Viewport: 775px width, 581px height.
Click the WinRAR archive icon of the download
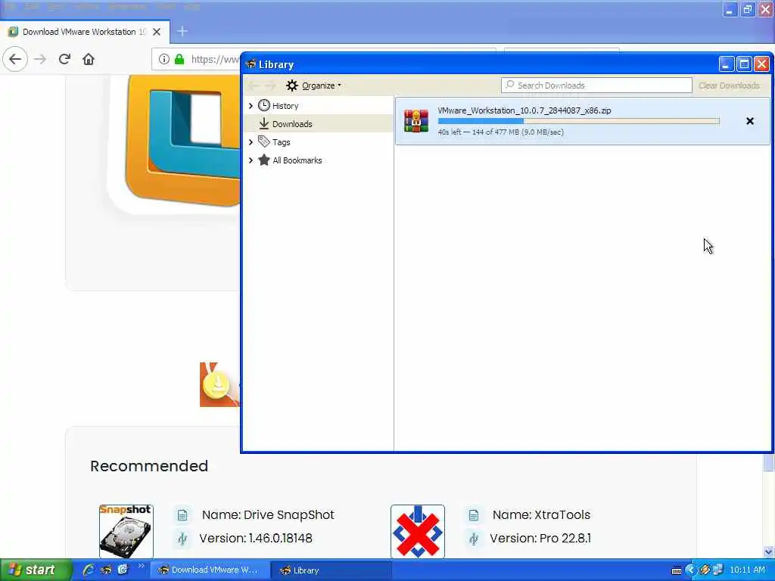(416, 121)
